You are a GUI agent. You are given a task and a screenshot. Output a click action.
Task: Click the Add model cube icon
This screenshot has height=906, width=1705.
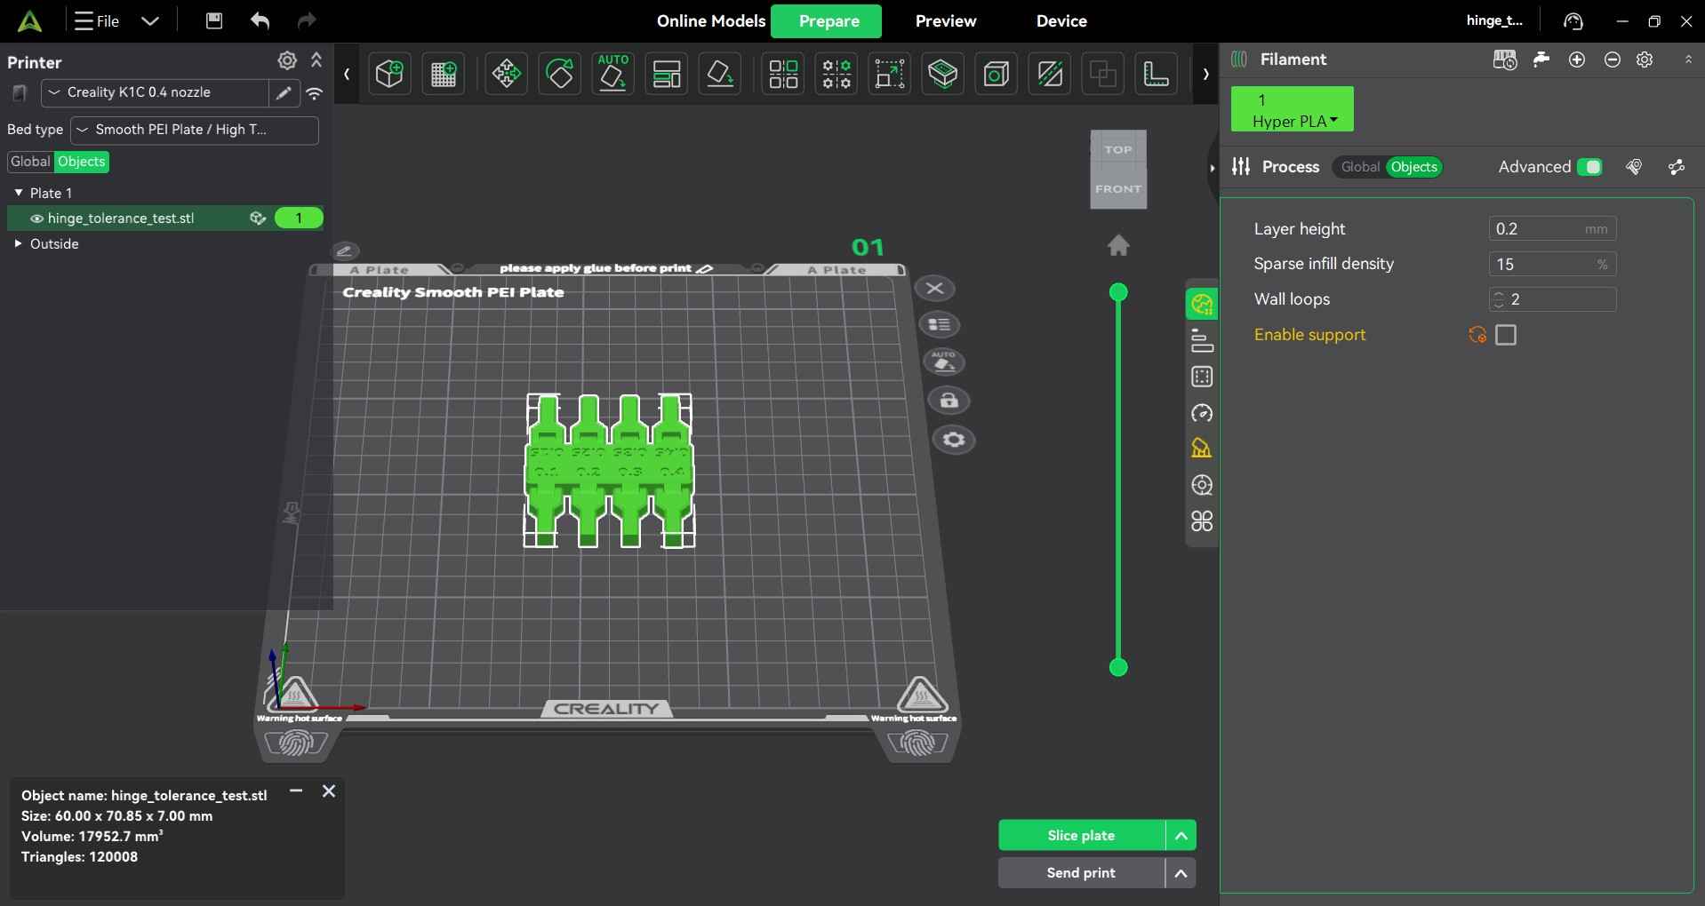(389, 74)
